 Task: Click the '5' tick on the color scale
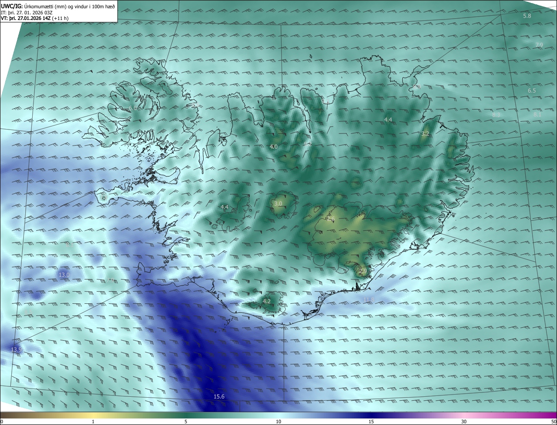click(x=186, y=422)
